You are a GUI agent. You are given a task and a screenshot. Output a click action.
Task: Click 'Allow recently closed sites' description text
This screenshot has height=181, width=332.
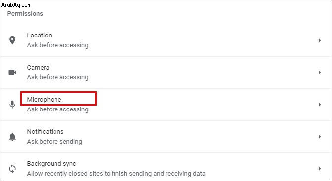click(116, 174)
